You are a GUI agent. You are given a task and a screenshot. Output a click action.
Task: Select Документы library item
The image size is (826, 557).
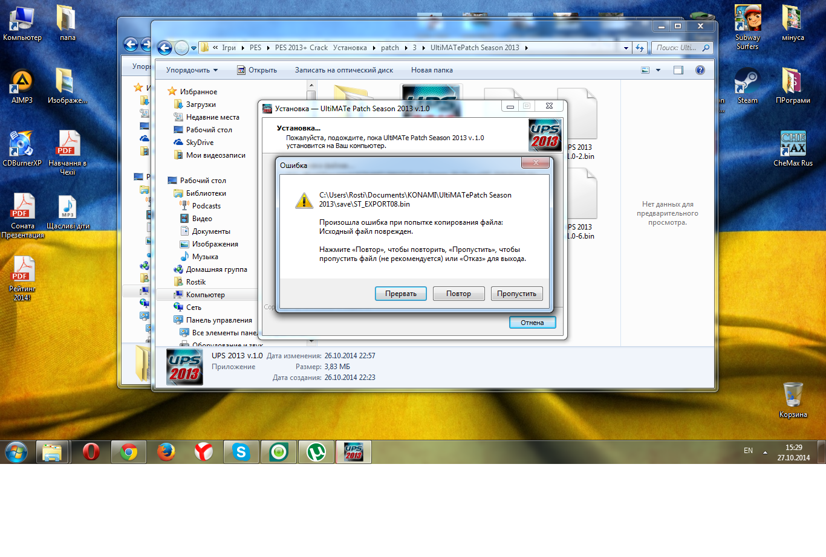coord(211,231)
